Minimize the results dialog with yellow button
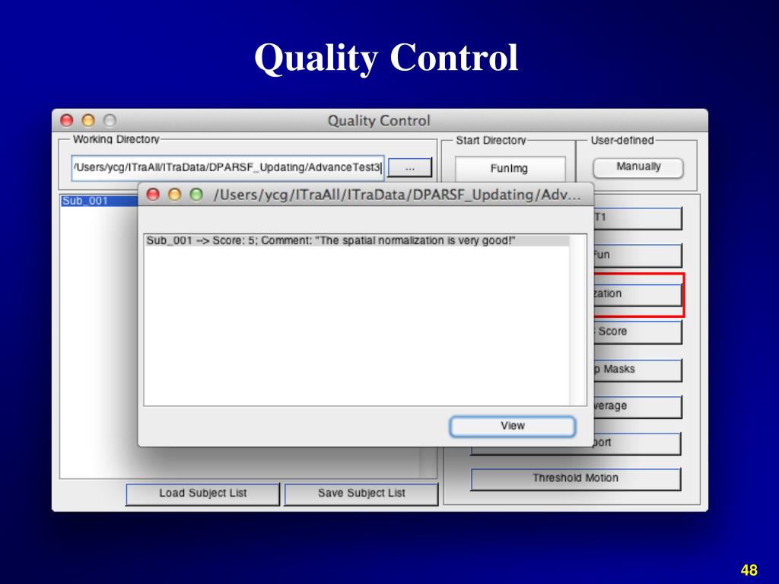 [175, 195]
